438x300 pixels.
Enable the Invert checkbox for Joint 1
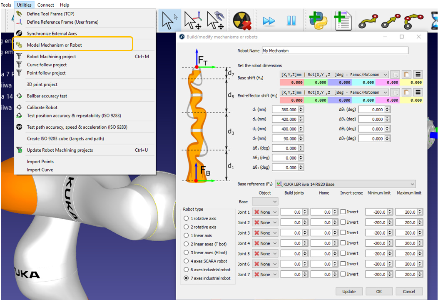343,212
